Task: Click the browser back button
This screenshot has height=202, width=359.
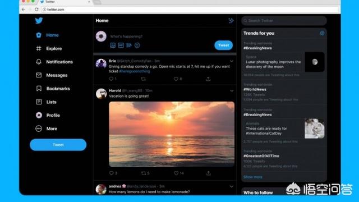Action: point(24,10)
